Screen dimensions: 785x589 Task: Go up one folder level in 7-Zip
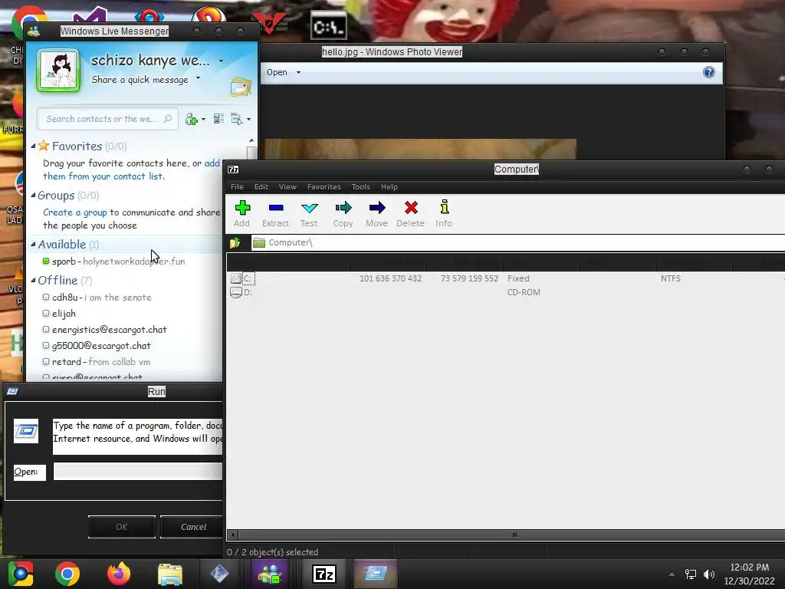pyautogui.click(x=235, y=243)
